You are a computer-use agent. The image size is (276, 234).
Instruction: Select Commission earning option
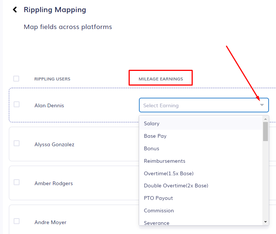(159, 210)
